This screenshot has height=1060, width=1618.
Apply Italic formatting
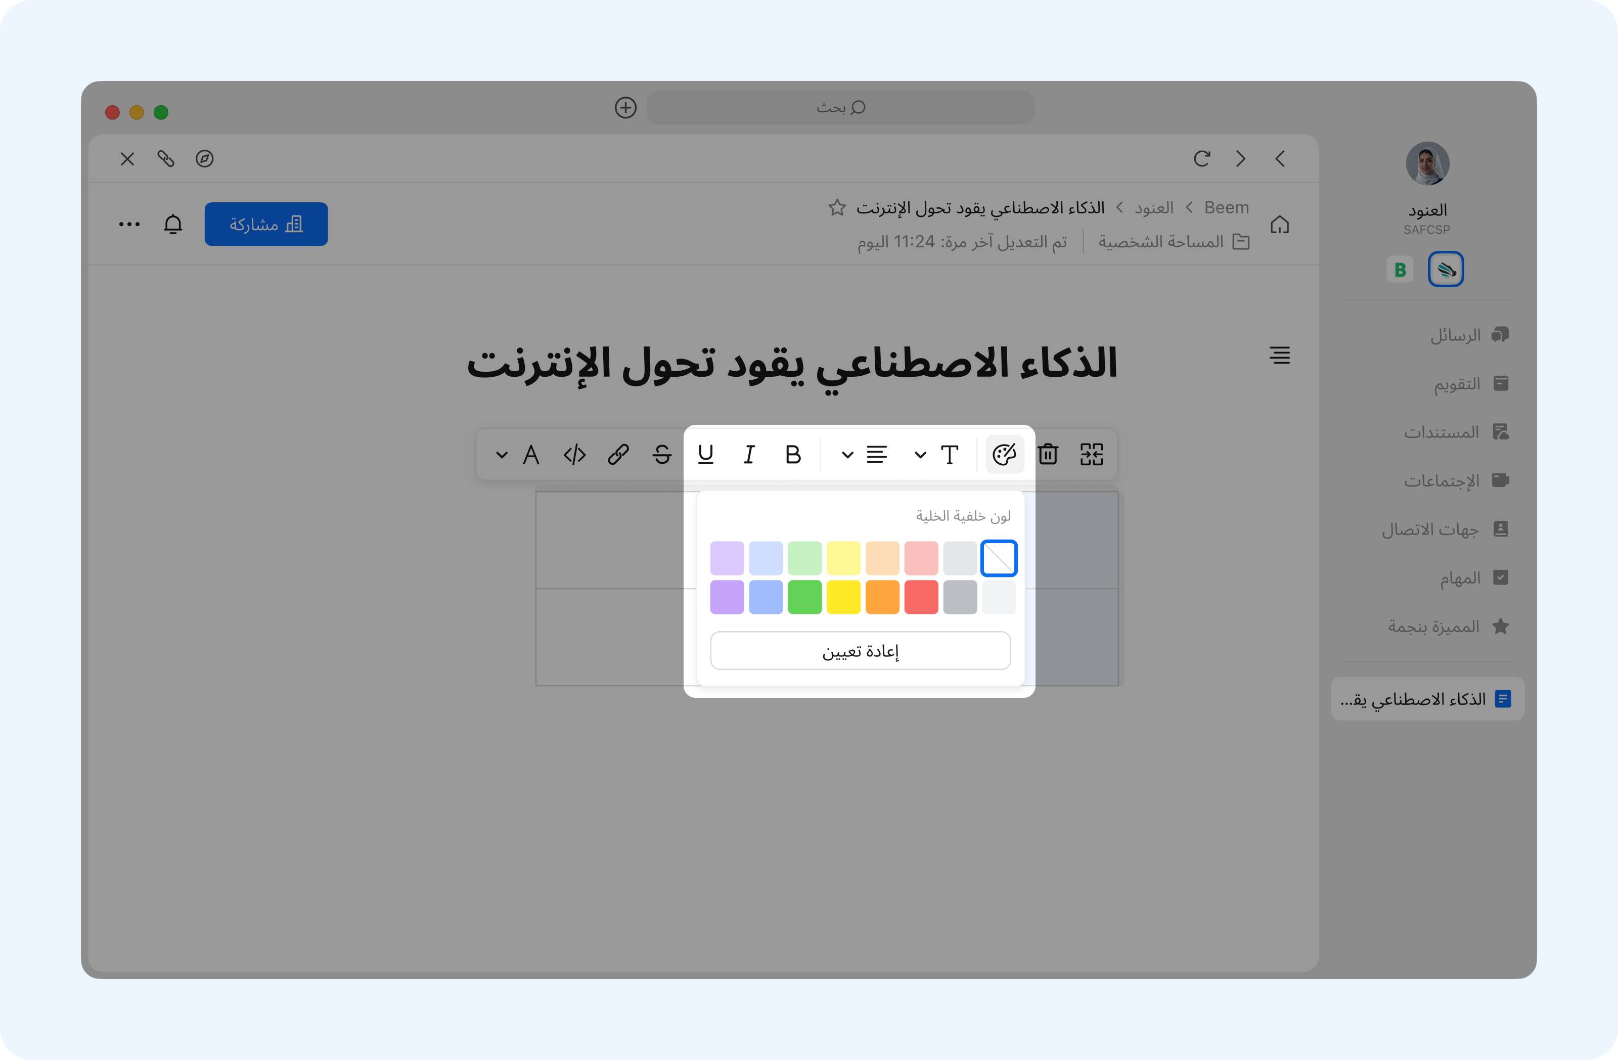(749, 454)
